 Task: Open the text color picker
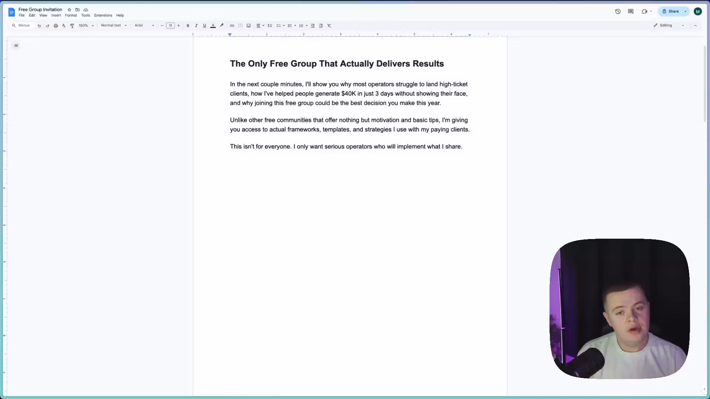(213, 26)
